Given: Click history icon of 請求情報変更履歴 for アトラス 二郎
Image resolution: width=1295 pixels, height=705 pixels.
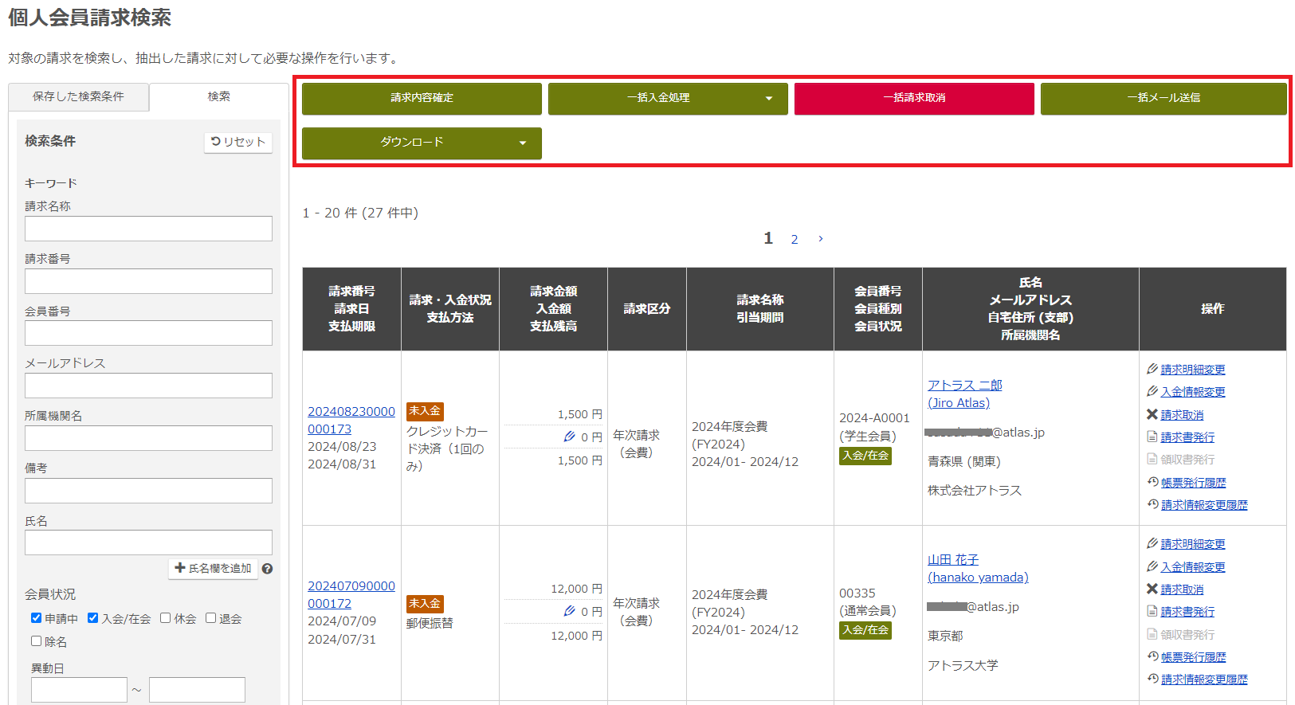Looking at the screenshot, I should coord(1152,504).
